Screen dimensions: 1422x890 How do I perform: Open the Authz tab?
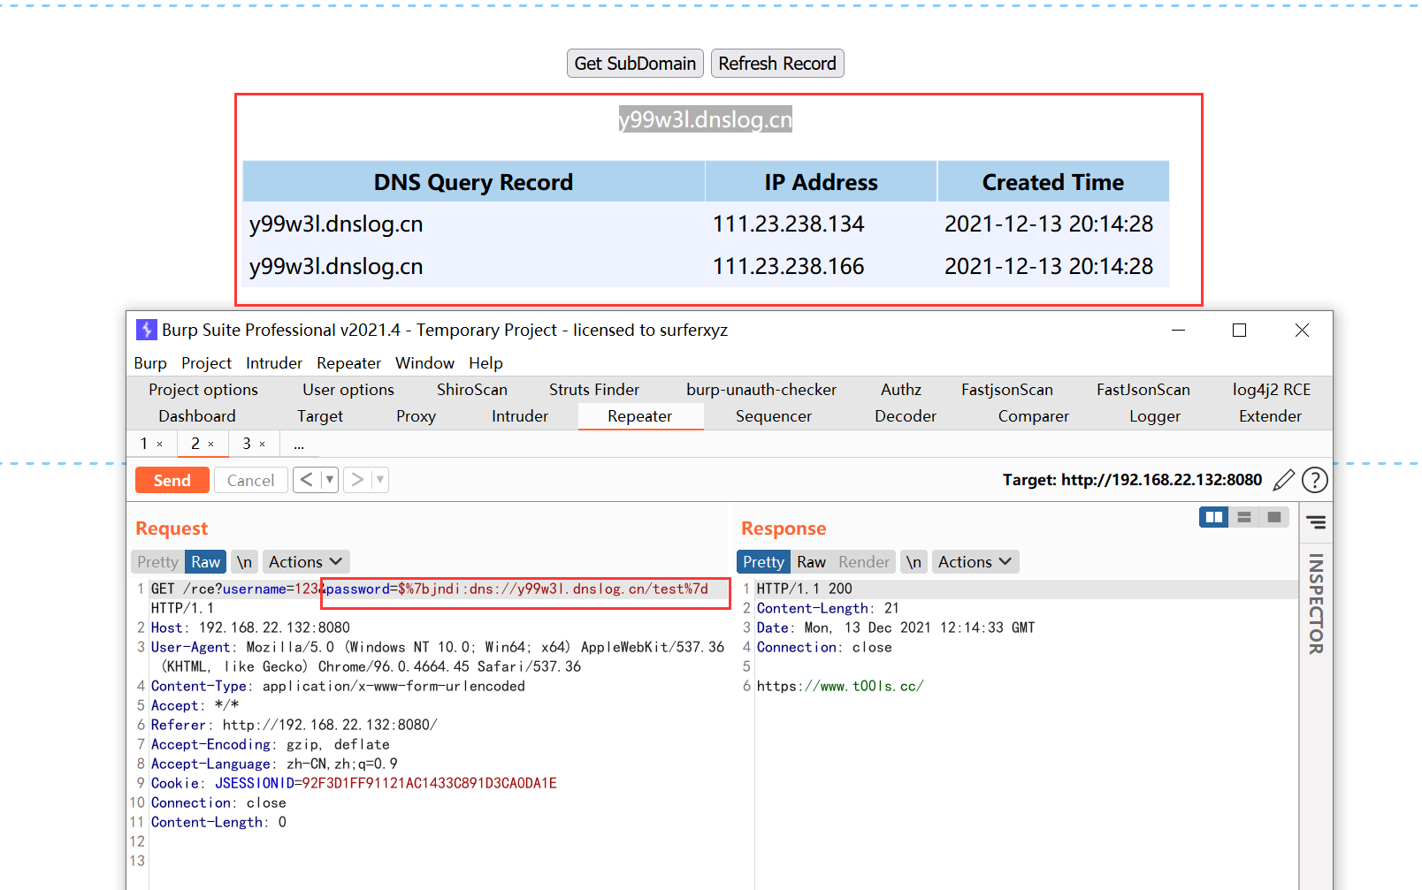coord(901,390)
